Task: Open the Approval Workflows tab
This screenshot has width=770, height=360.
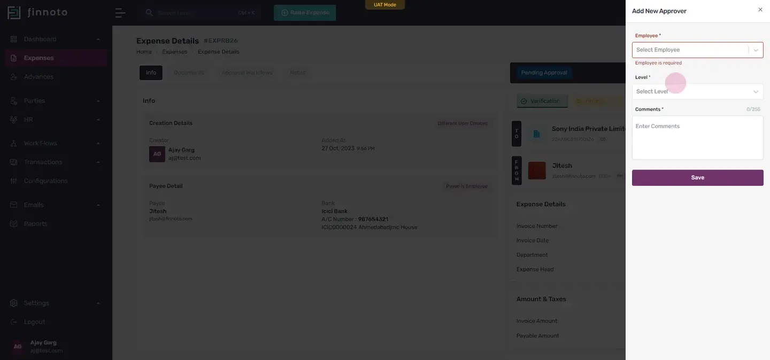Action: click(x=247, y=73)
